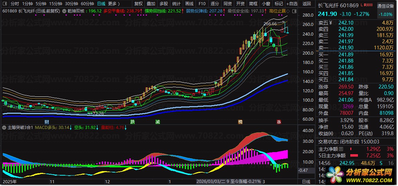Click the diamond icon after 高位止赢
Image resolution: width=398 pixels, height=186 pixels.
288,11
